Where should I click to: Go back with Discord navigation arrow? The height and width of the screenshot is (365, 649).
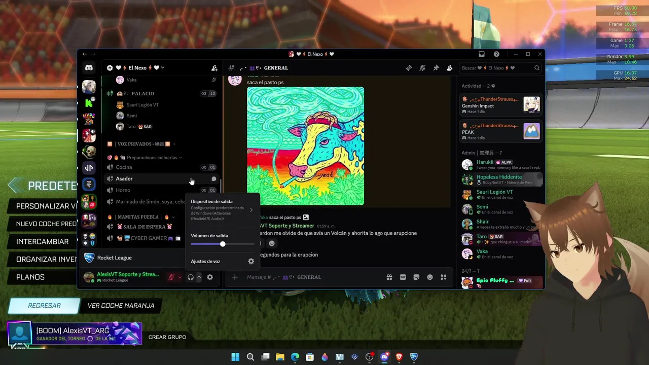point(85,54)
